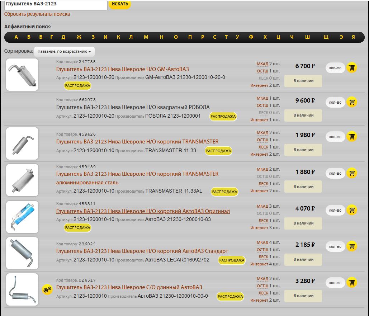Image resolution: width=369 pixels, height=316 pixels.
Task: Open thumbnail of aluminized TRANSMASTER muffler 459439
Action: click(22, 180)
